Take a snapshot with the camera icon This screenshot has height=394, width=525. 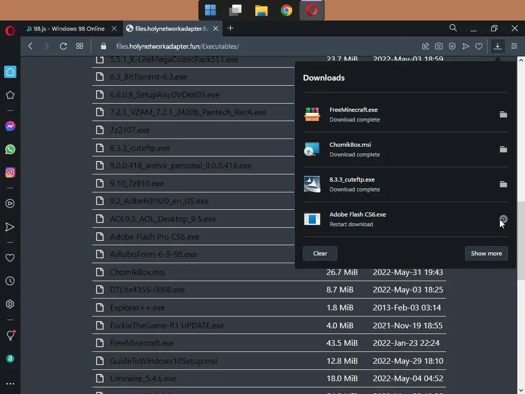click(439, 46)
